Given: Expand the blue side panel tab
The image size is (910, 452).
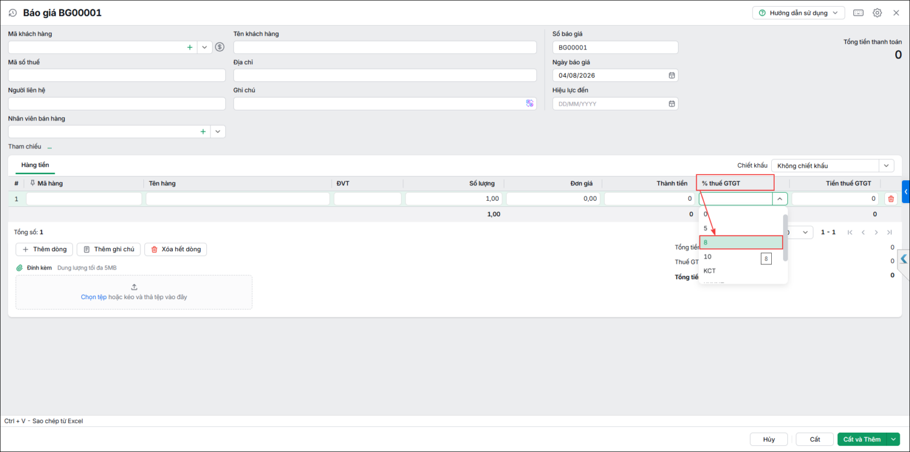Looking at the screenshot, I should pos(906,192).
